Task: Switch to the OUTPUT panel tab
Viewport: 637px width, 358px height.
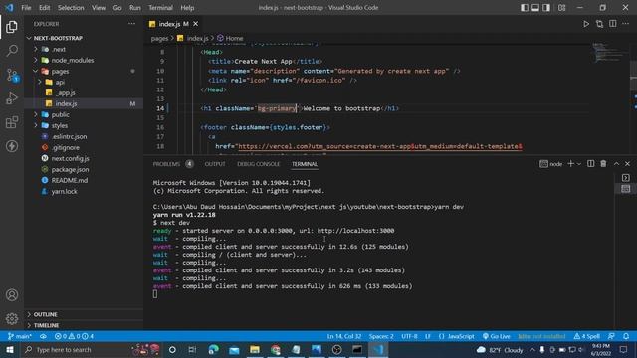Action: coord(215,164)
